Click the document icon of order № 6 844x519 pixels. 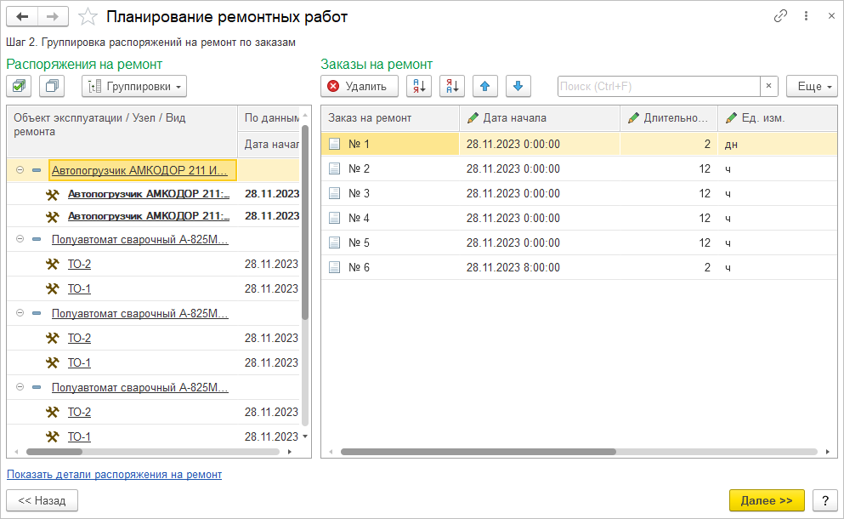point(334,268)
